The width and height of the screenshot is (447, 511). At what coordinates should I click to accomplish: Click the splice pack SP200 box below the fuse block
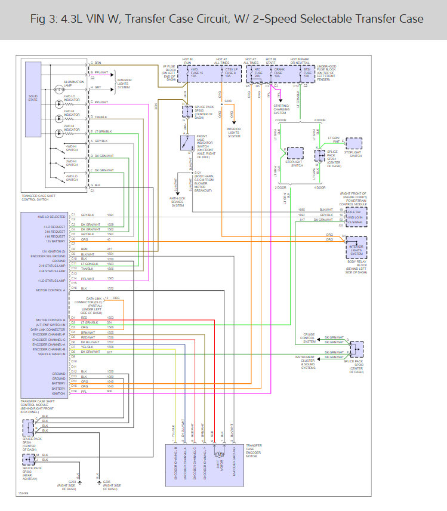click(x=187, y=112)
